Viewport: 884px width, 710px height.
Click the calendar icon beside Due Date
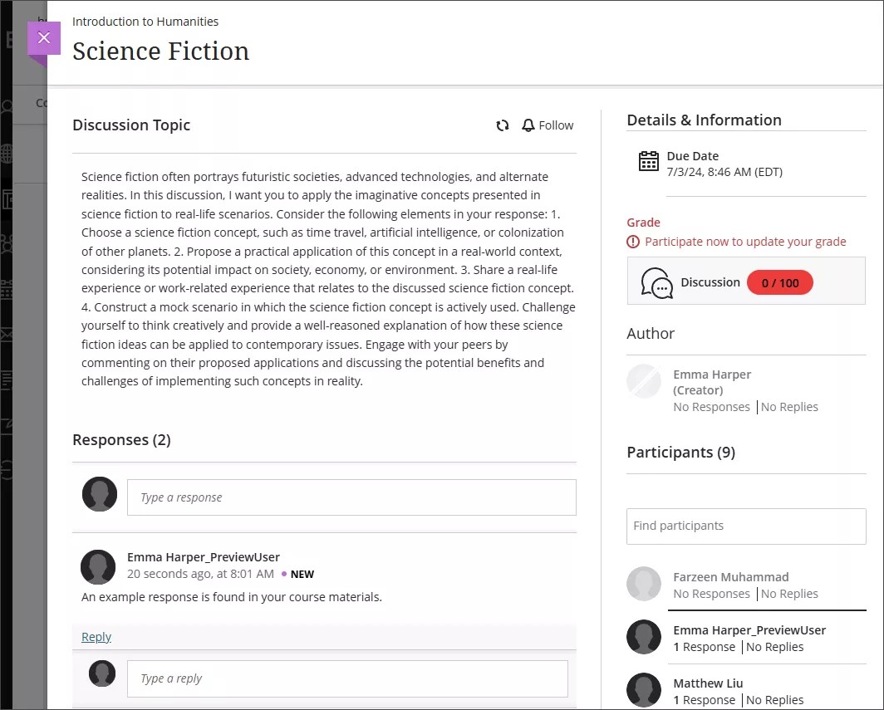[x=648, y=163]
